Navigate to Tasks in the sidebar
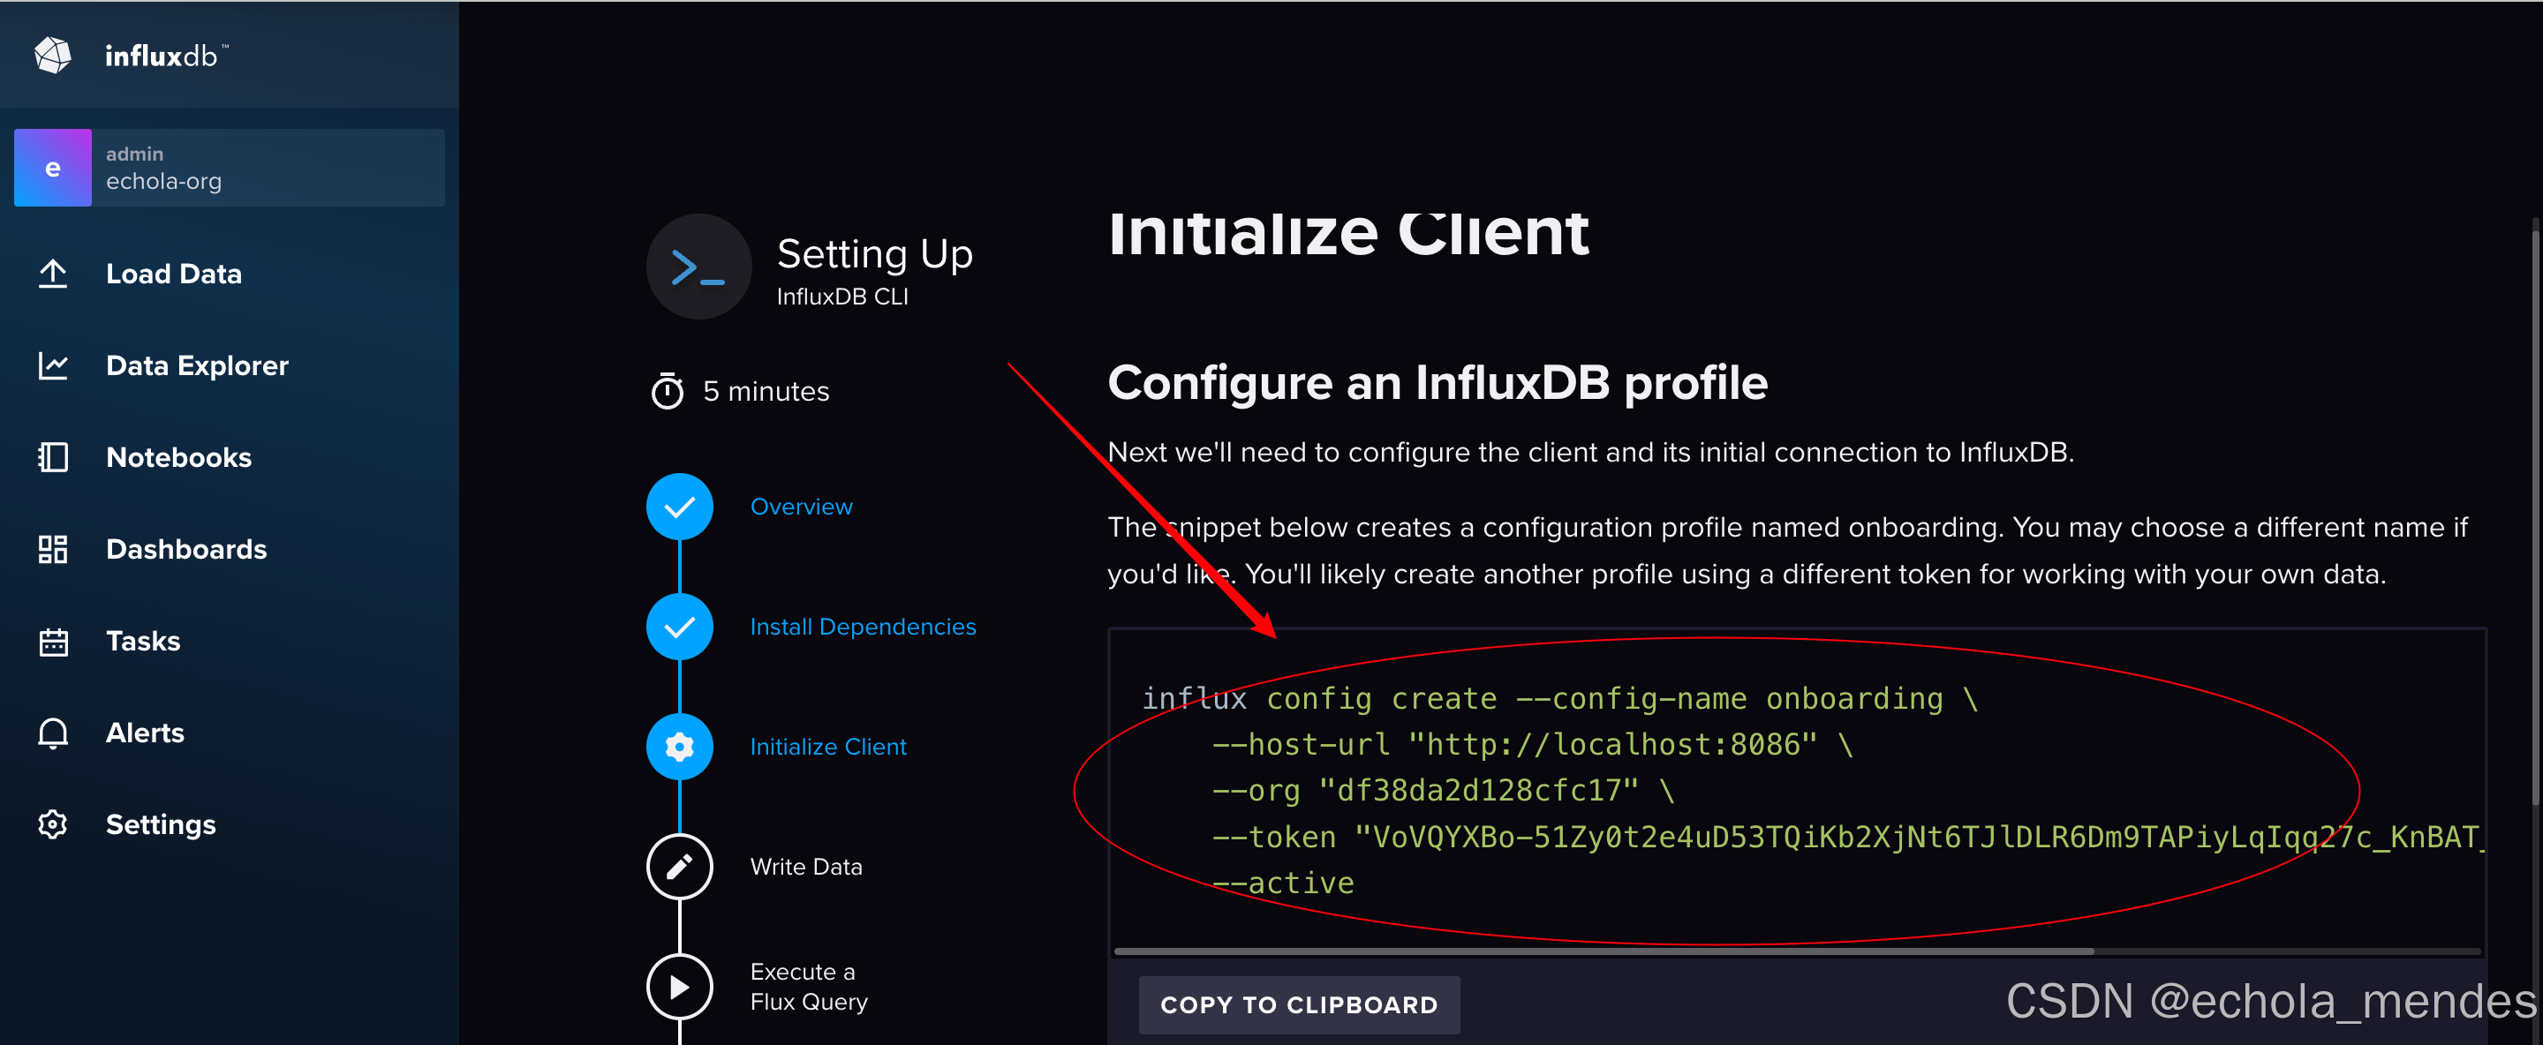The image size is (2543, 1045). [x=143, y=642]
